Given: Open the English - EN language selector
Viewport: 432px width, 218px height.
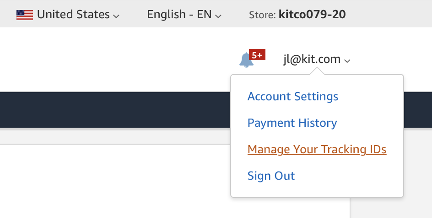Looking at the screenshot, I should coord(179,15).
